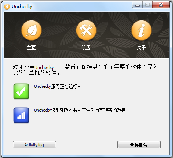Screen dimensions: 173x158
Task: Click the welcome message paragraph
Action: point(85,70)
